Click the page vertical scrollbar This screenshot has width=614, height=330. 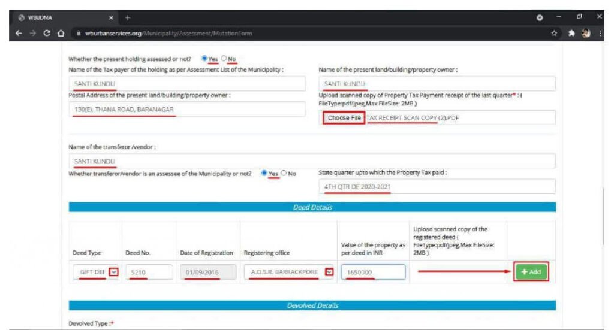pos(603,217)
